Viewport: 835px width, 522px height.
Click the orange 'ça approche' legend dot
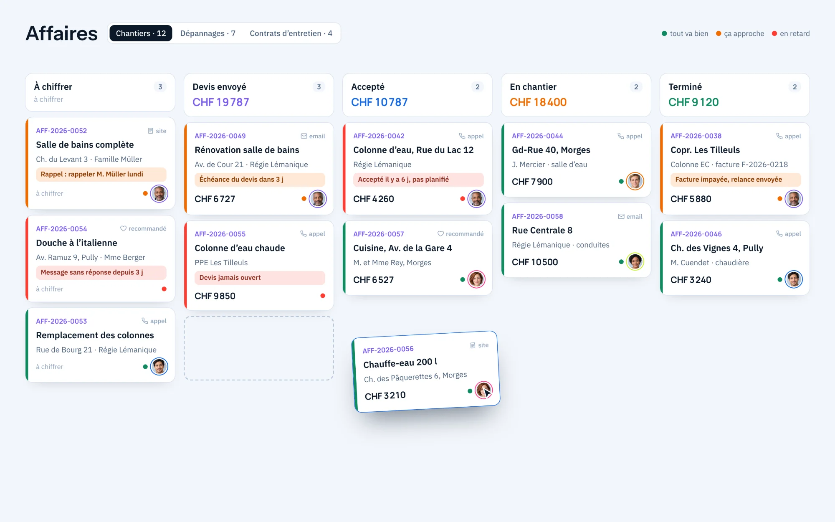tap(719, 33)
